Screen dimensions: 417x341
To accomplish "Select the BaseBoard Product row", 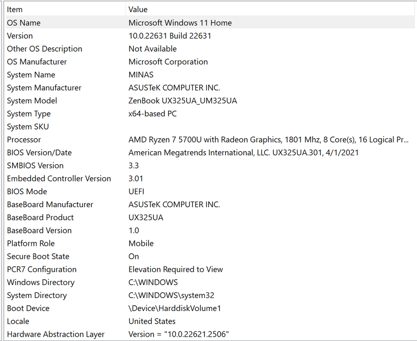I will click(x=40, y=218).
